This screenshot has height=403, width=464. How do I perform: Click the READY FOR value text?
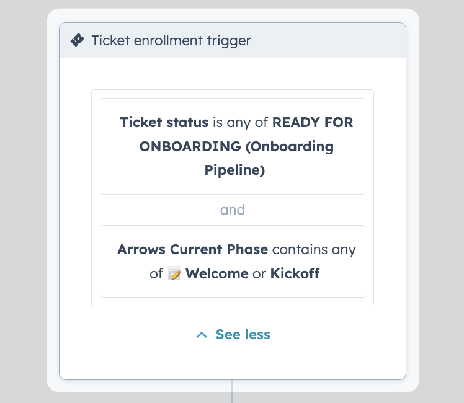click(313, 122)
